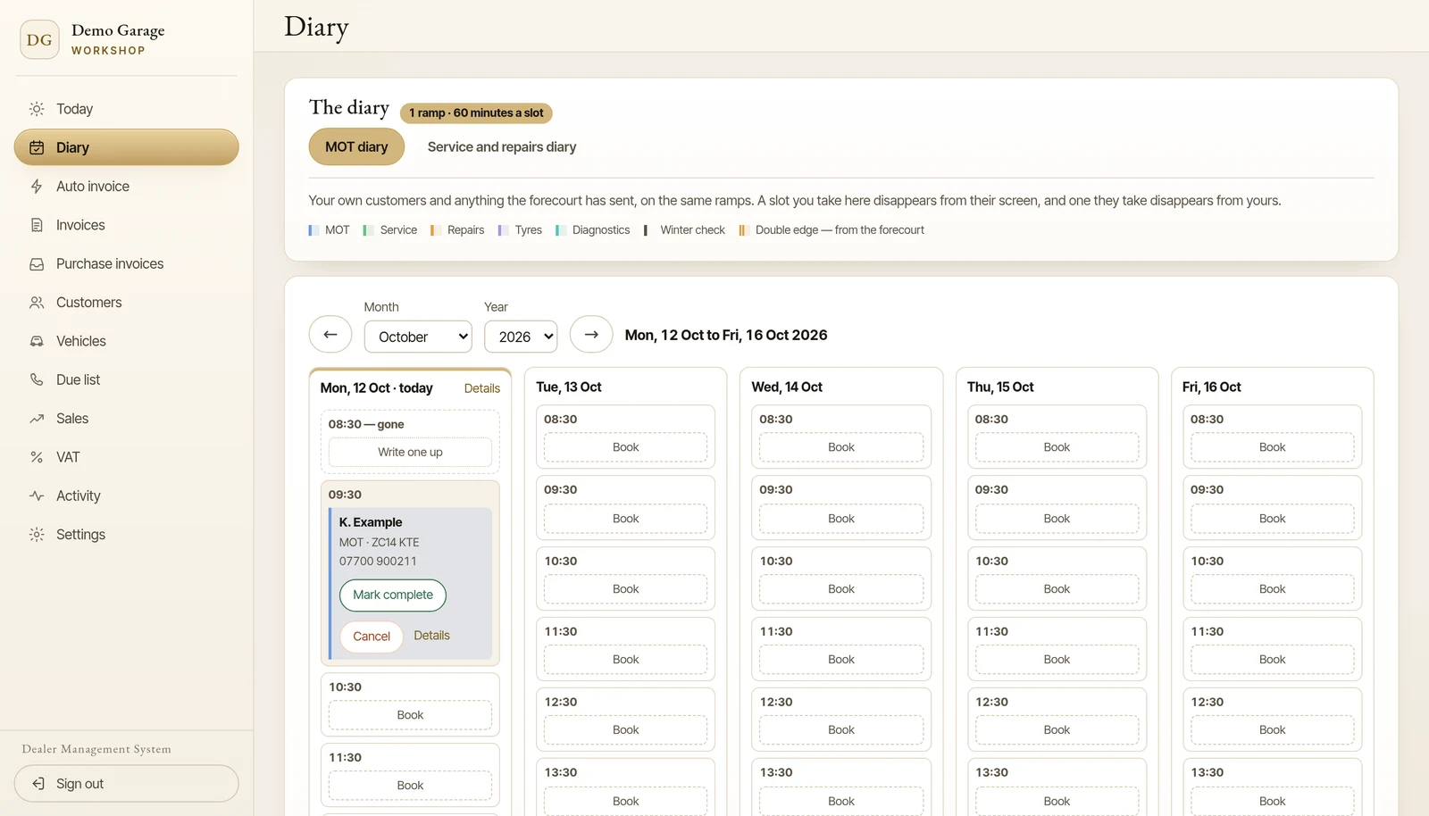
Task: Click the Purchase invoices inbox icon
Action: pos(37,264)
